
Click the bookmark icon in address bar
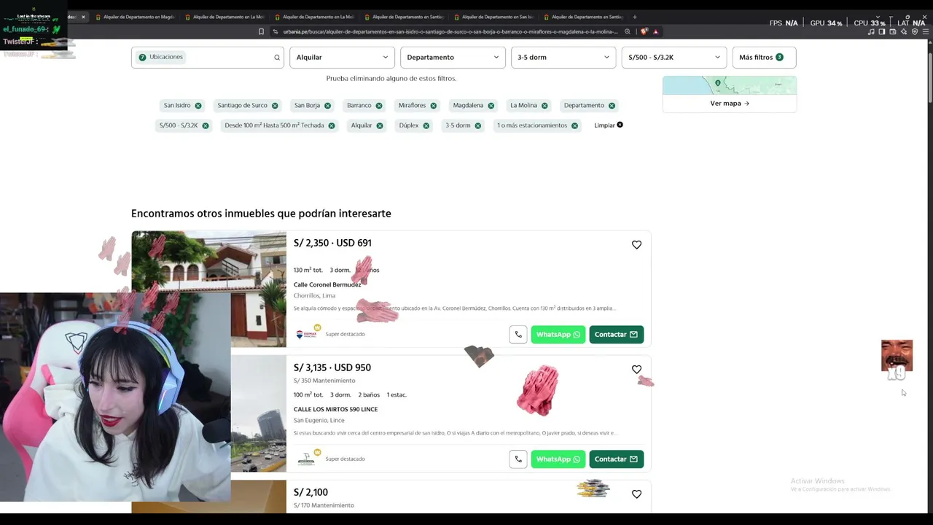tap(261, 32)
